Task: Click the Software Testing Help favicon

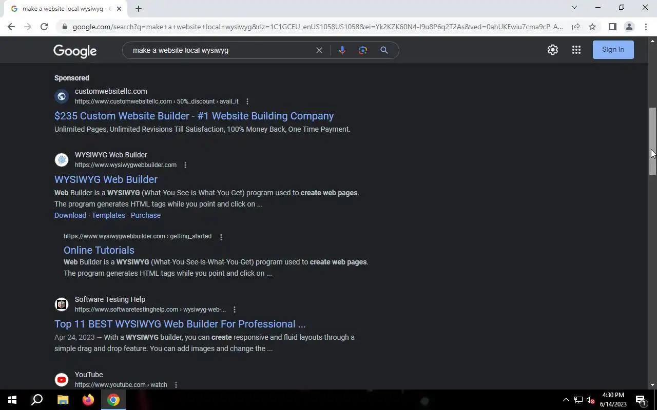Action: coord(62,304)
